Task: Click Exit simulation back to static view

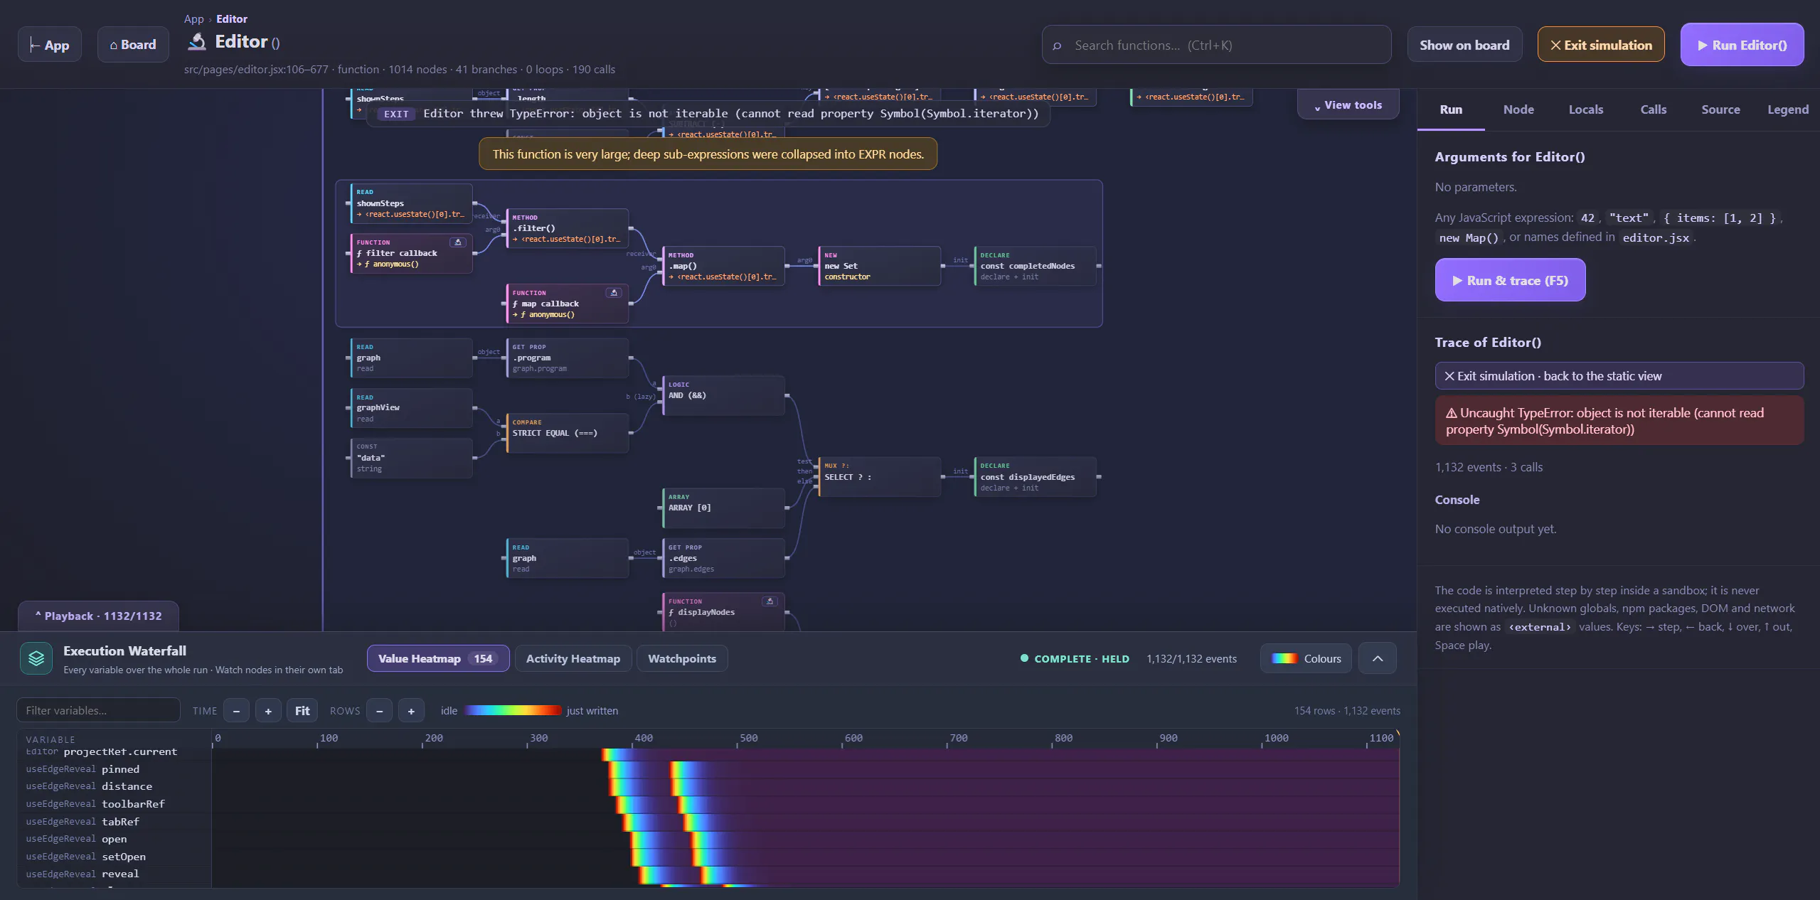Action: (x=1619, y=376)
